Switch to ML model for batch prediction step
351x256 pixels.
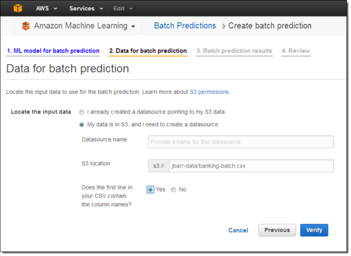pyautogui.click(x=53, y=51)
